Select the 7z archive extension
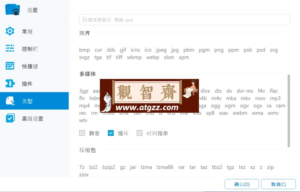Screen dimensions: 300x192 click(82, 167)
